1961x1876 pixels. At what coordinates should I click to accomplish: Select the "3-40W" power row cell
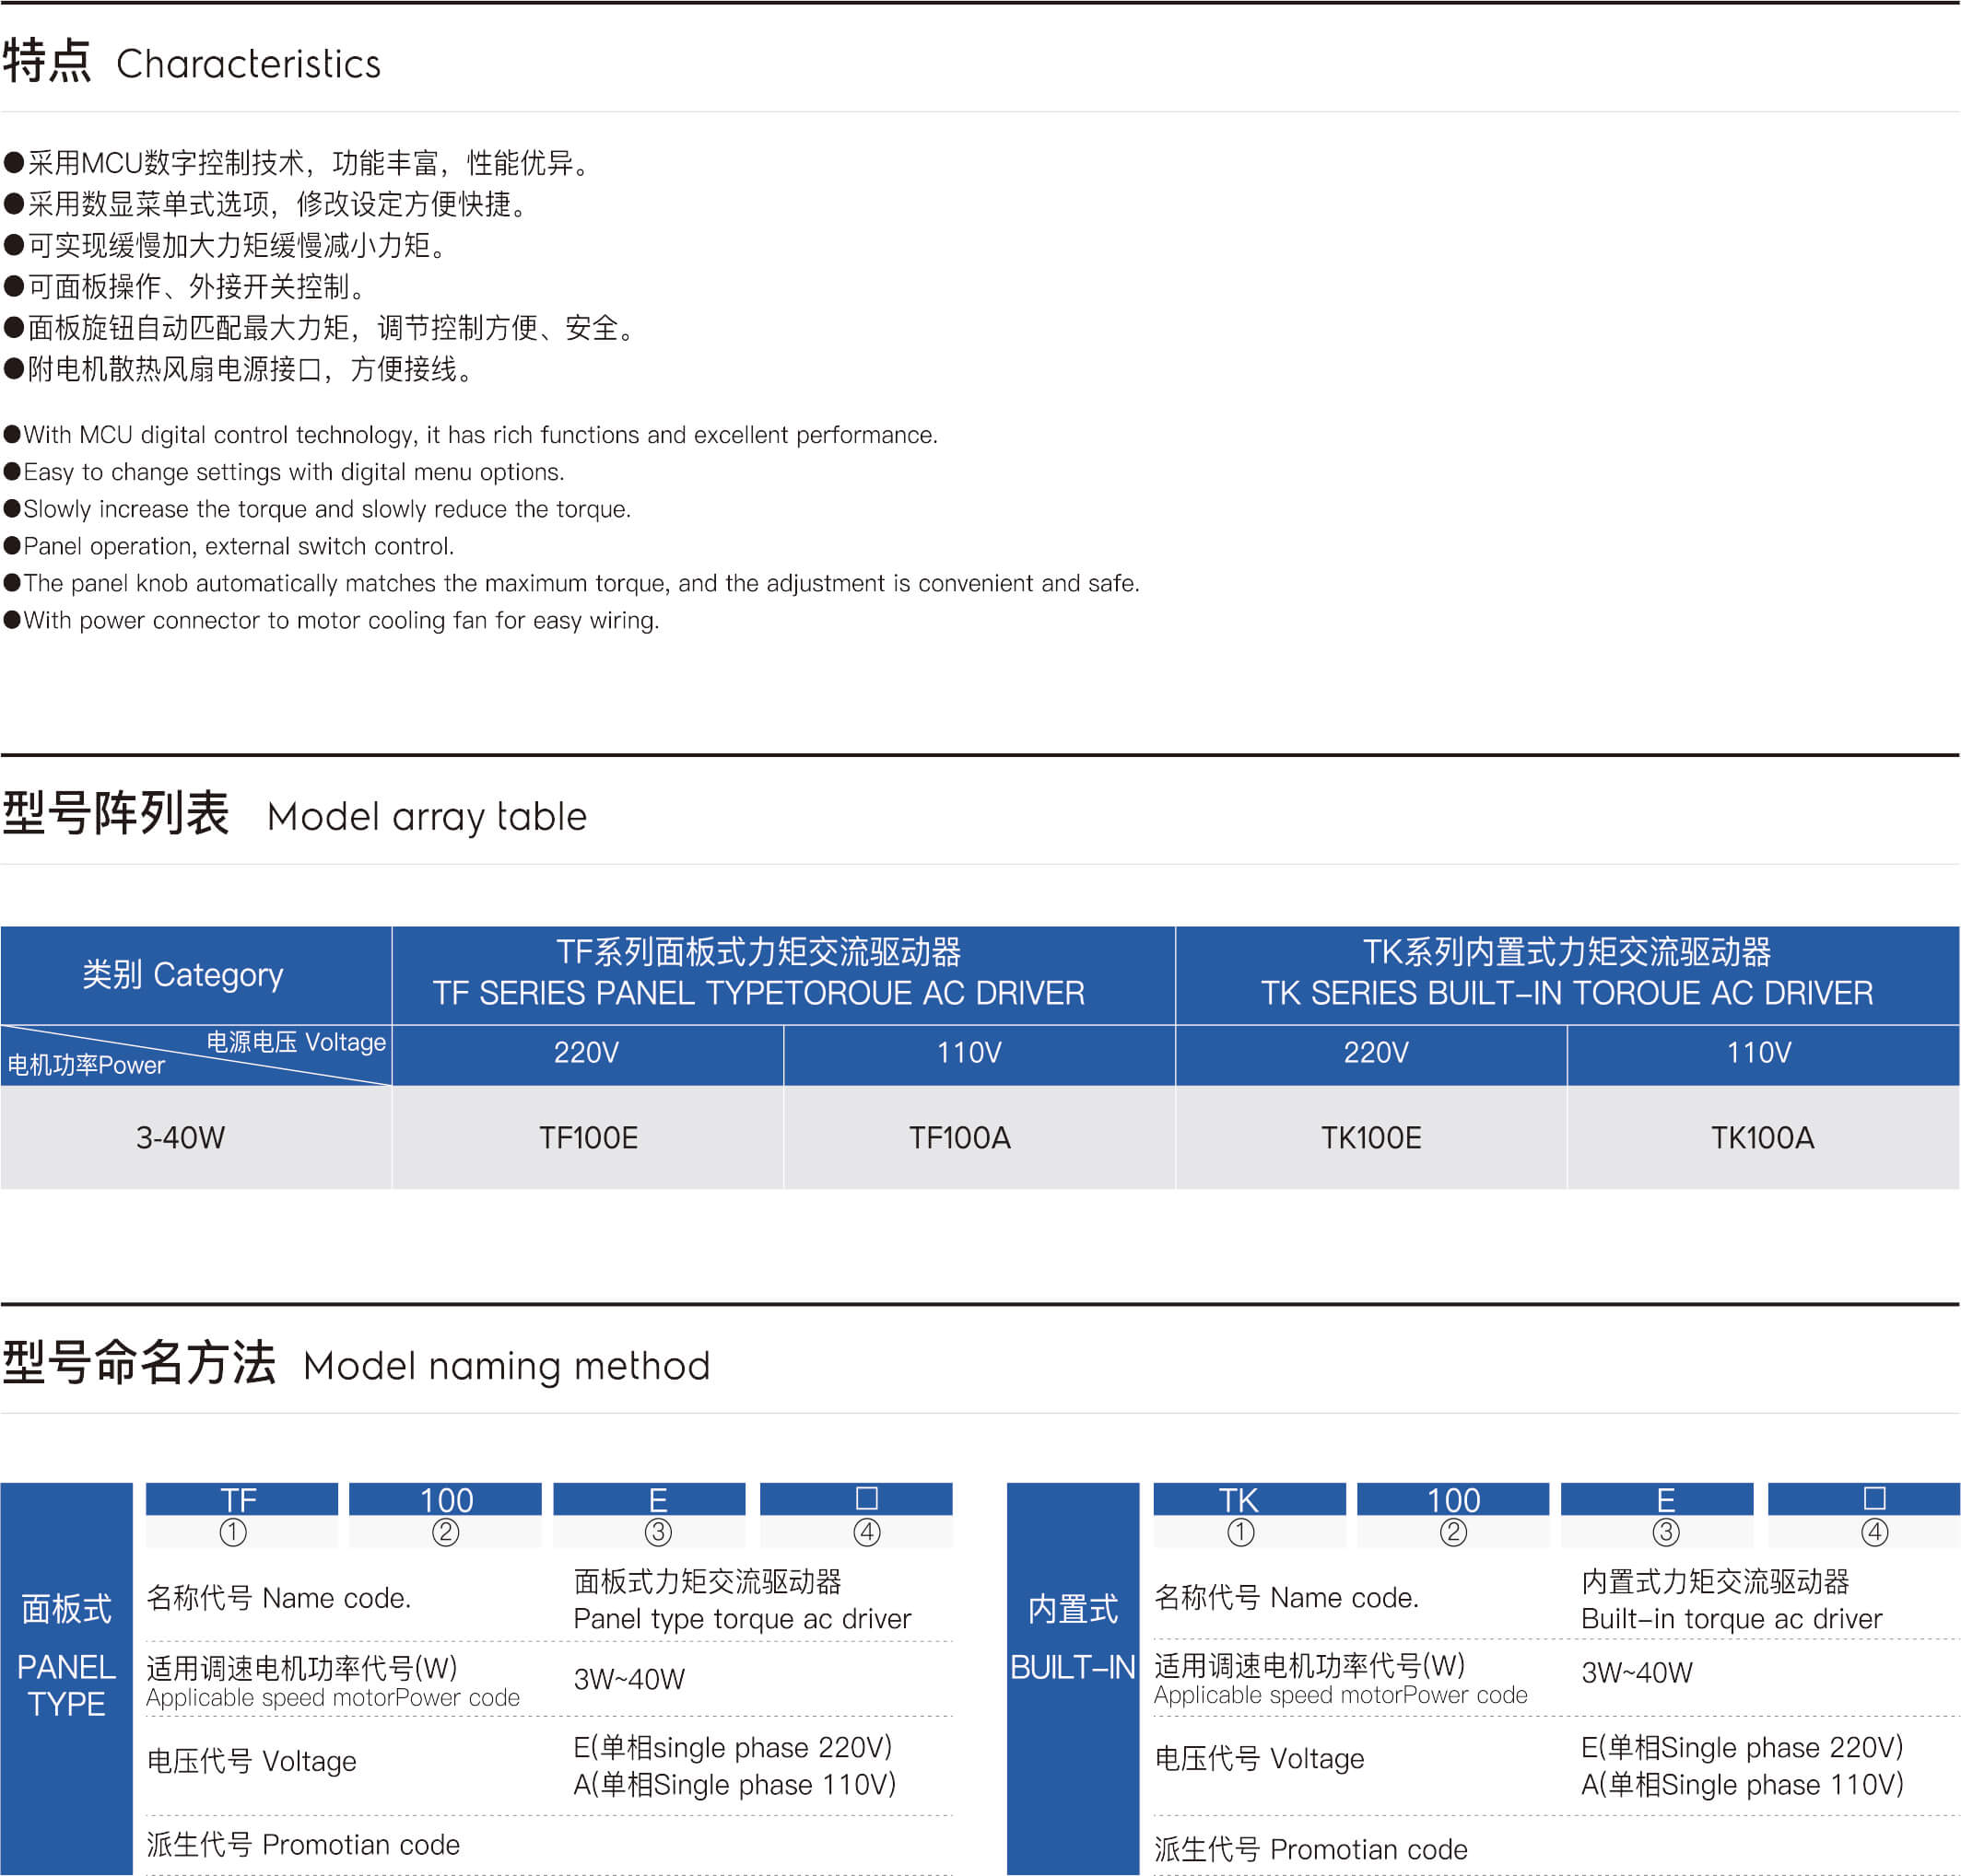pos(196,1138)
